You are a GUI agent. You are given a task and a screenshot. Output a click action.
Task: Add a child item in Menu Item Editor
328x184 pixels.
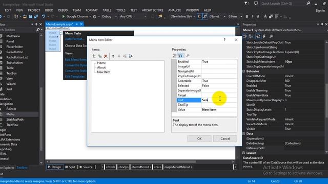[100, 56]
